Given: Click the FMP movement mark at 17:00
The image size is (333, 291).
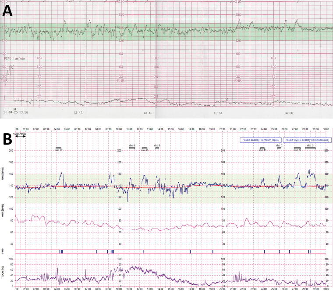Looking at the screenshot, I should [x=191, y=251].
